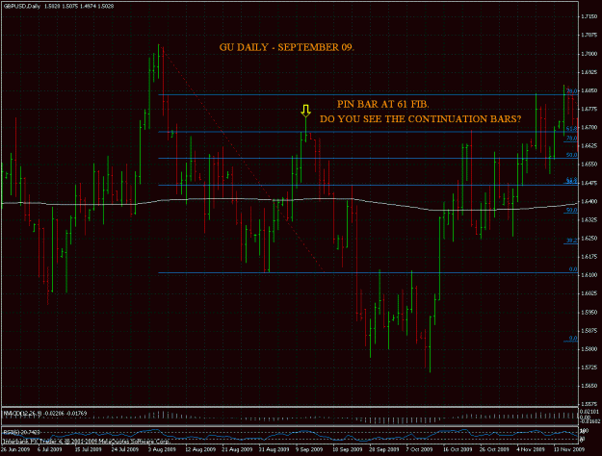Click the '16 Oct 2009' date label
This screenshot has width=602, height=456.
point(458,449)
